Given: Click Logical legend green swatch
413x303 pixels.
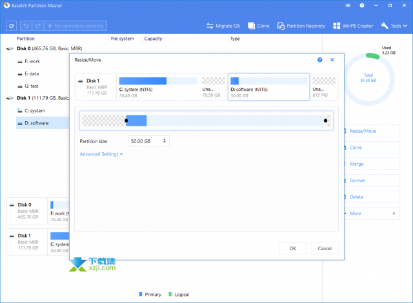Looking at the screenshot, I should coord(170,294).
